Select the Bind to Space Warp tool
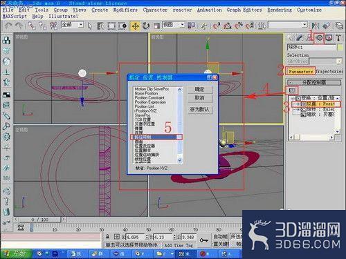The image size is (346, 259). pyautogui.click(x=53, y=26)
